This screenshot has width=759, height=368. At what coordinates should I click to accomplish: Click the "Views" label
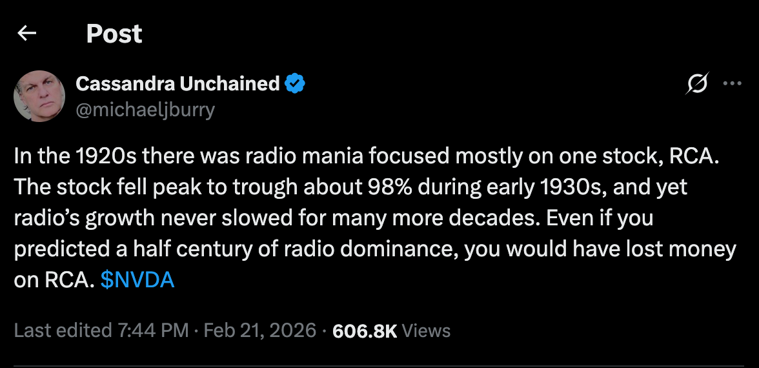tap(426, 331)
